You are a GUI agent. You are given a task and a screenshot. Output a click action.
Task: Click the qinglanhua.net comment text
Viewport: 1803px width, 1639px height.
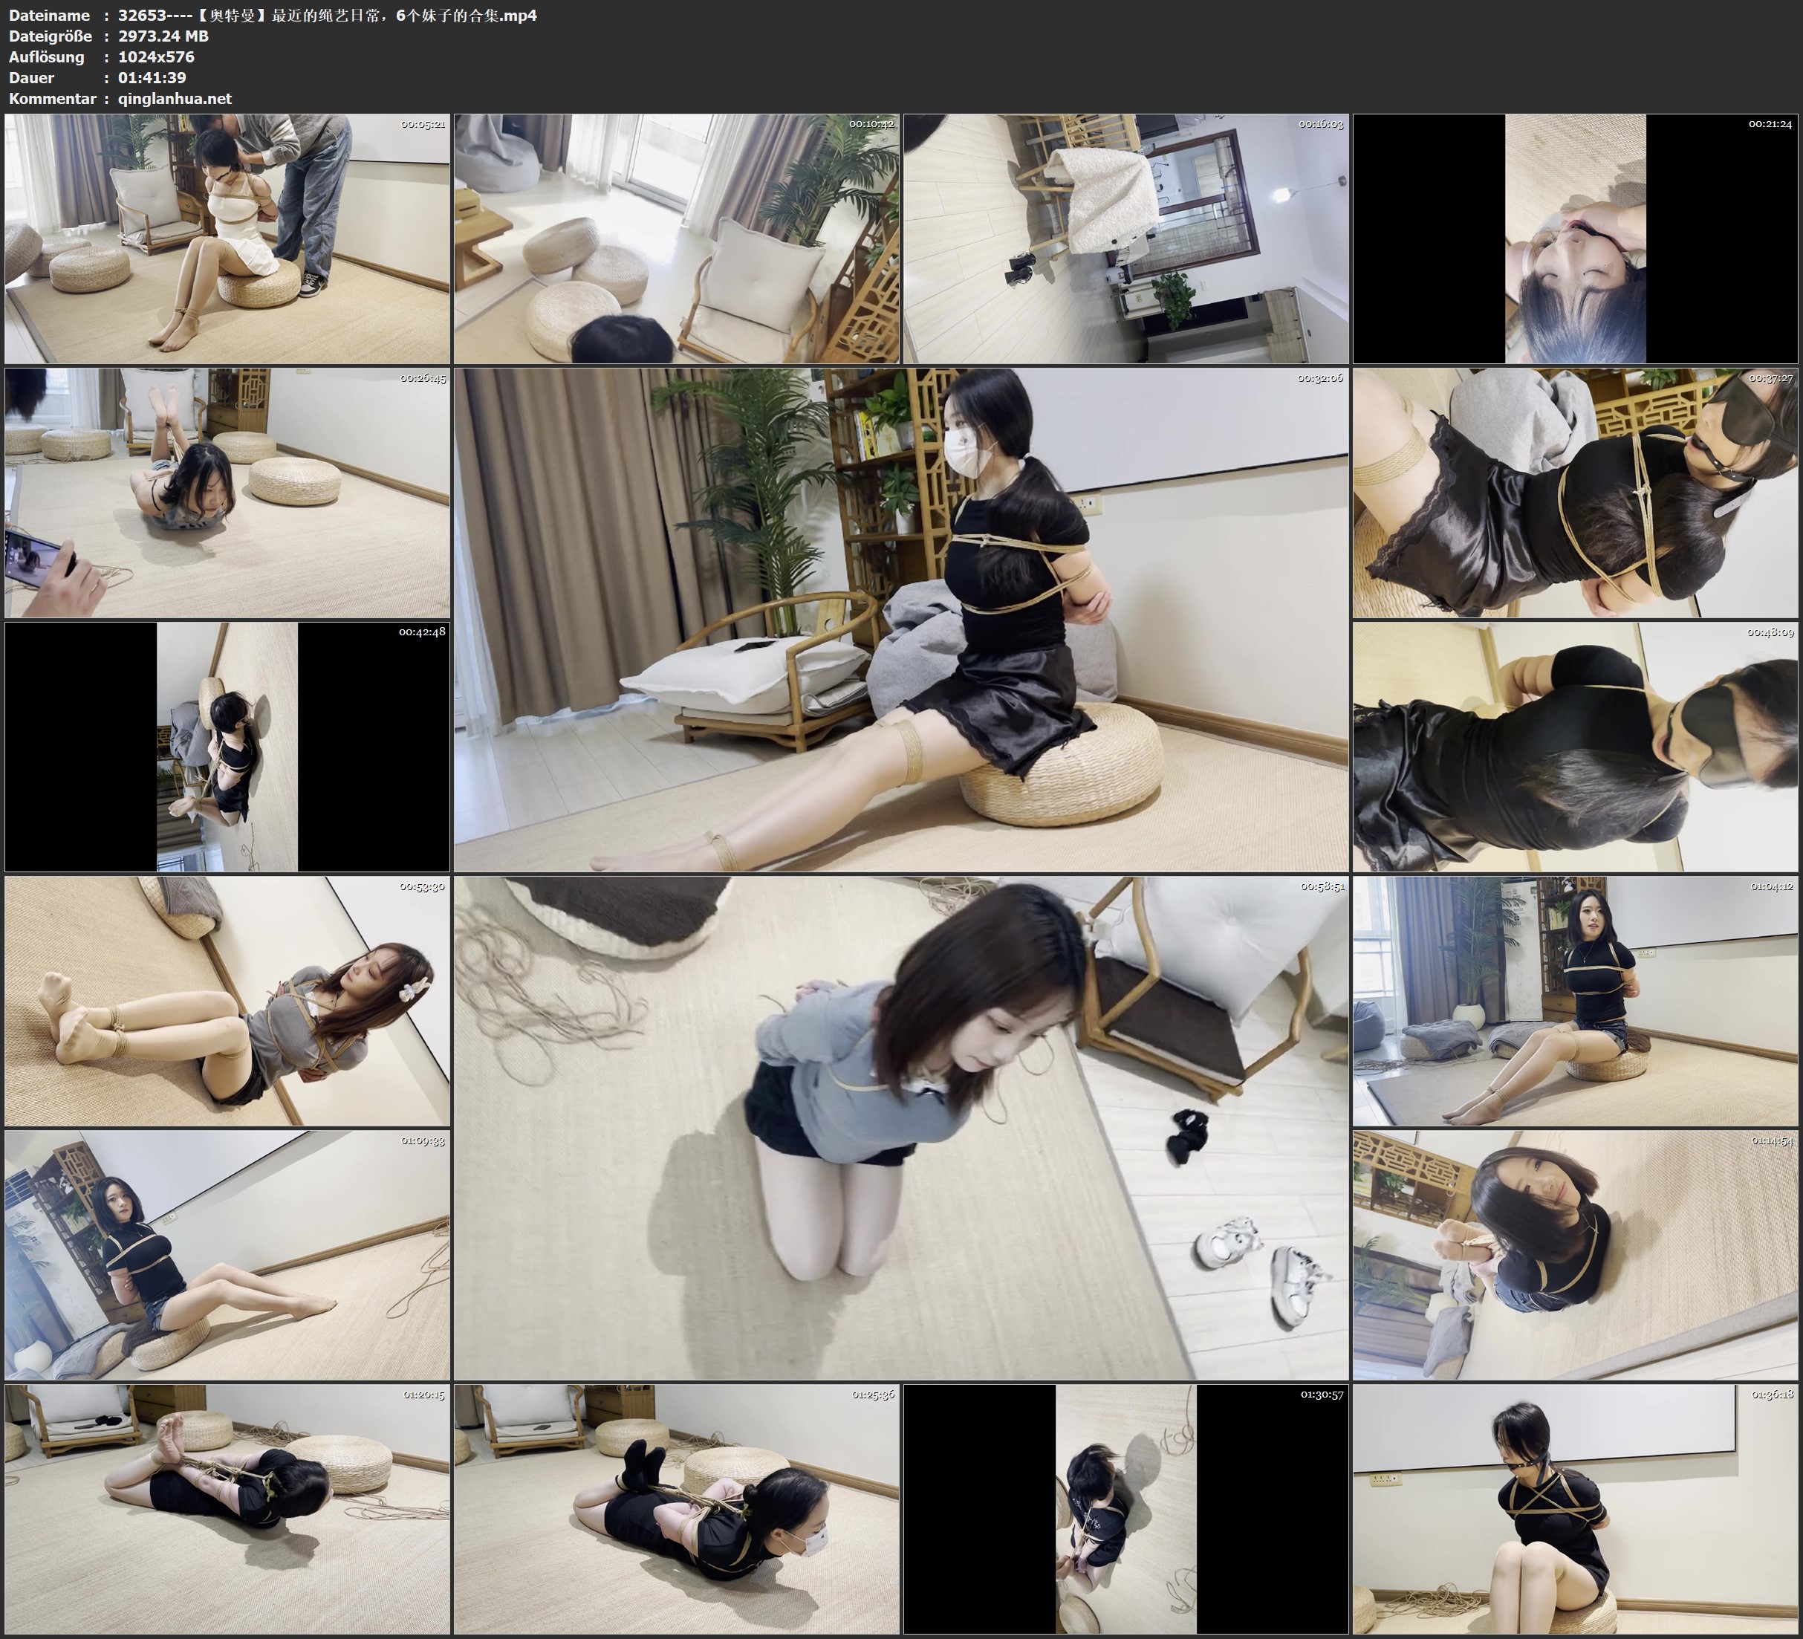(175, 98)
